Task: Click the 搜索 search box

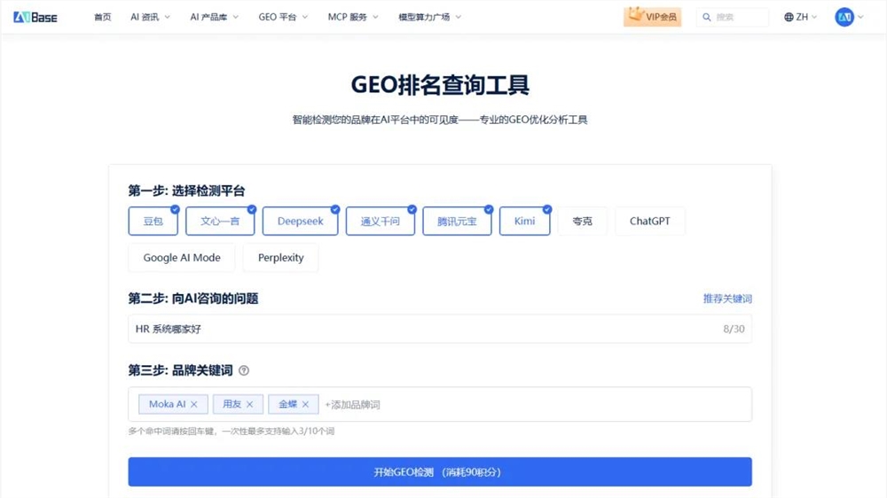Action: point(733,17)
